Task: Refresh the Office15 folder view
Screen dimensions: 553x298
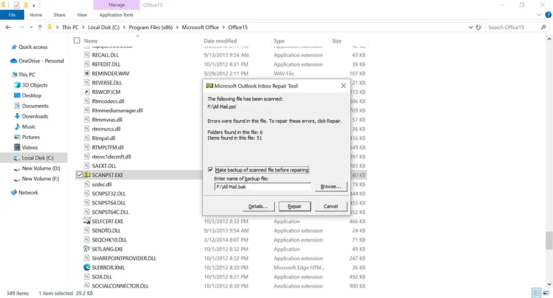Action: tap(478, 27)
